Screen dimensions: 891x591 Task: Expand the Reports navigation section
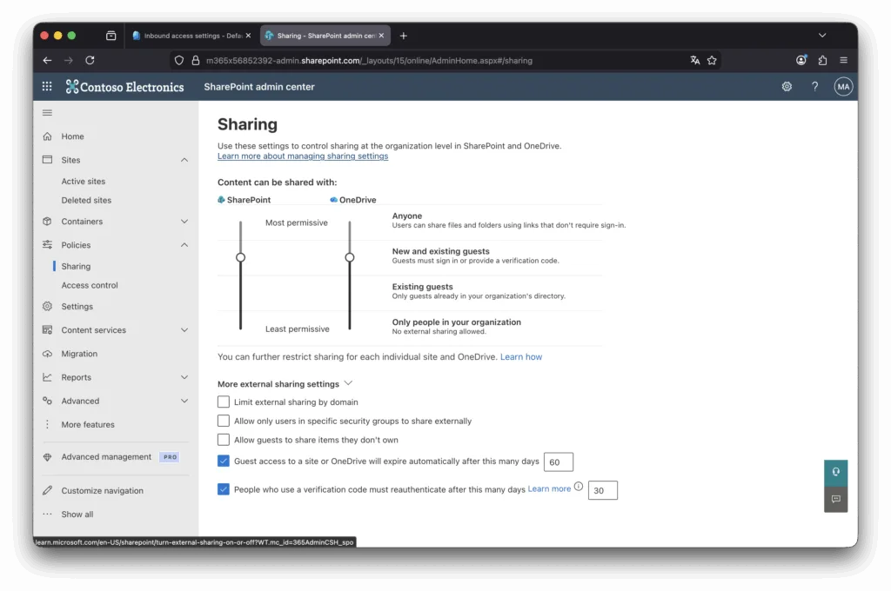pyautogui.click(x=184, y=377)
